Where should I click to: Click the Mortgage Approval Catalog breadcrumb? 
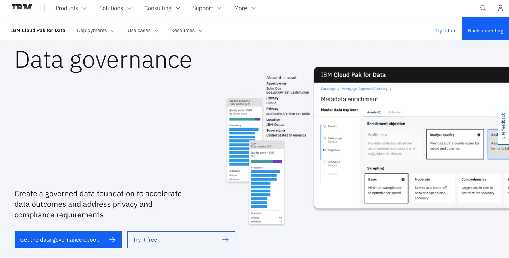[x=364, y=89]
